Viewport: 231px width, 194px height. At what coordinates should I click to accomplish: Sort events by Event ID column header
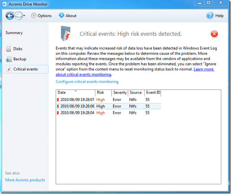click(x=153, y=93)
